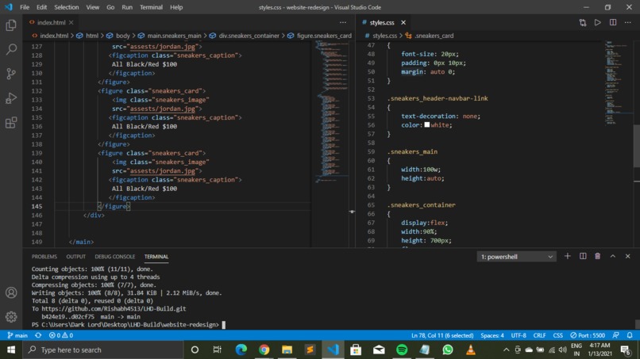Toggle the notifications bell in status bar
This screenshot has width=640, height=359.
coord(630,335)
